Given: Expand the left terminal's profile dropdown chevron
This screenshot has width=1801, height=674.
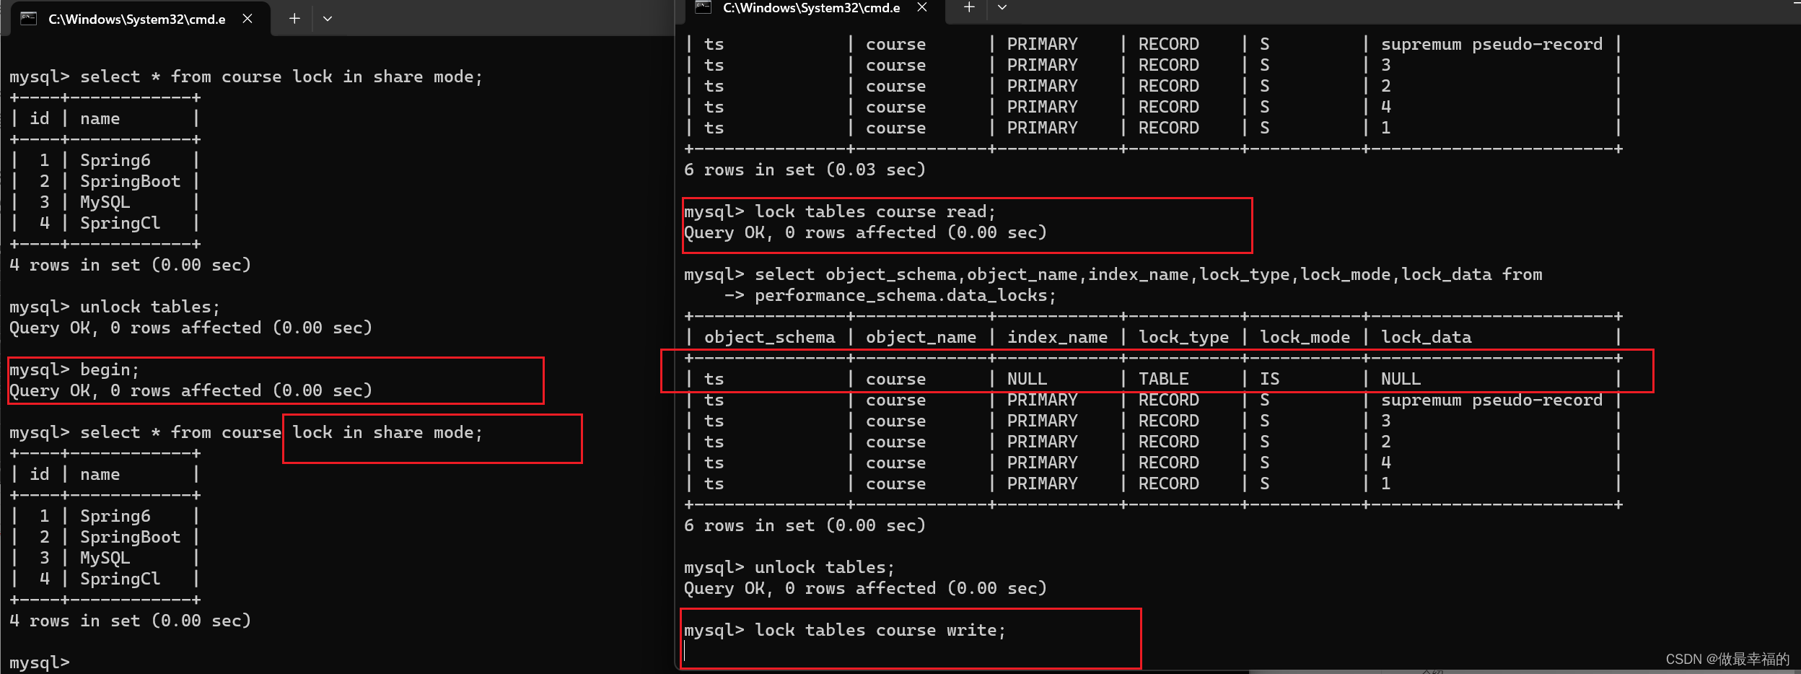Looking at the screenshot, I should coord(328,19).
